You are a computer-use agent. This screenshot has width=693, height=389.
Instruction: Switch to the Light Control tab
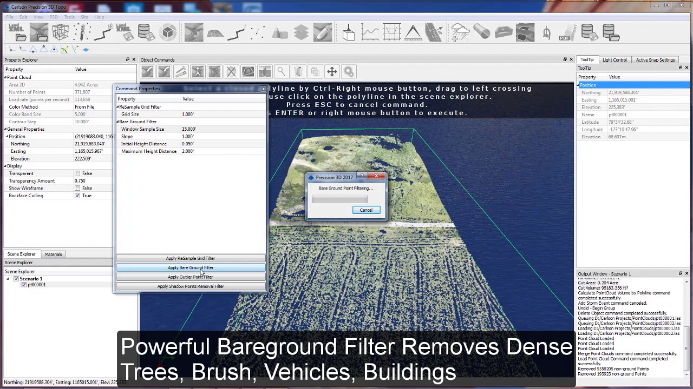click(x=614, y=60)
